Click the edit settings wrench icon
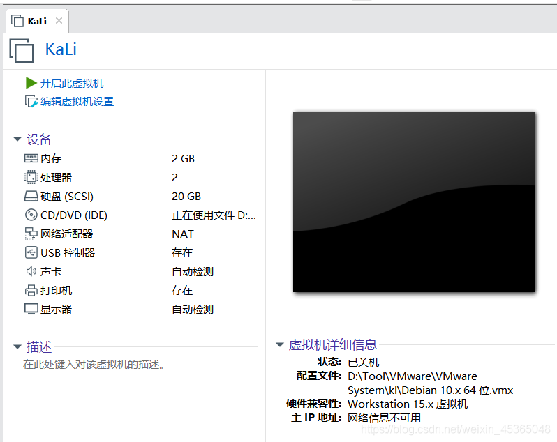The width and height of the screenshot is (557, 442). click(31, 102)
